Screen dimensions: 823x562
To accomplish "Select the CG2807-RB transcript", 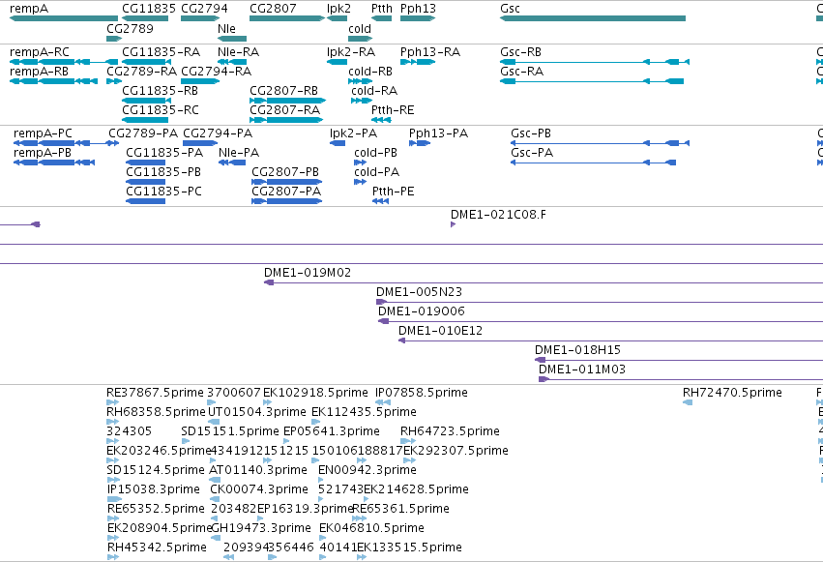I will coord(287,101).
